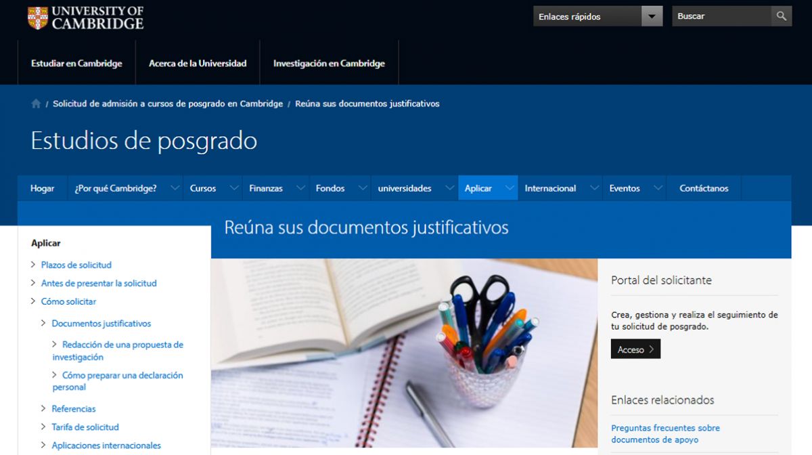812x455 pixels.
Task: Click the Aplicar sidebar heading
Action: point(46,243)
